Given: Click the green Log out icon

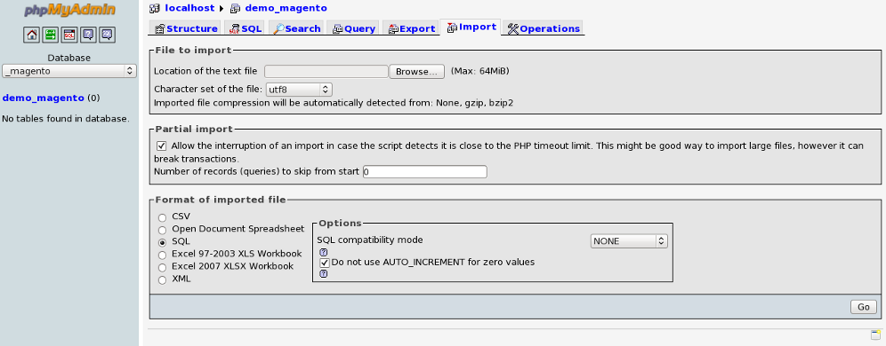Looking at the screenshot, I should click(51, 35).
